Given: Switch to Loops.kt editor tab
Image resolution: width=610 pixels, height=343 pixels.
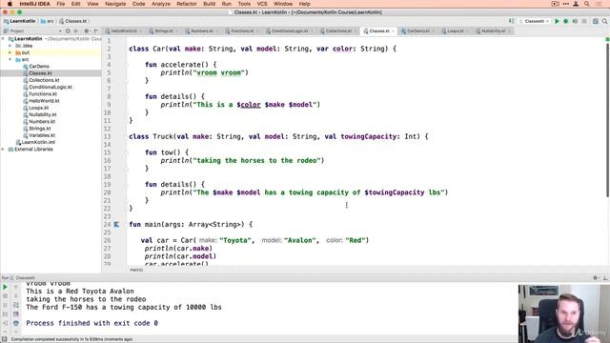Looking at the screenshot, I should [x=456, y=30].
